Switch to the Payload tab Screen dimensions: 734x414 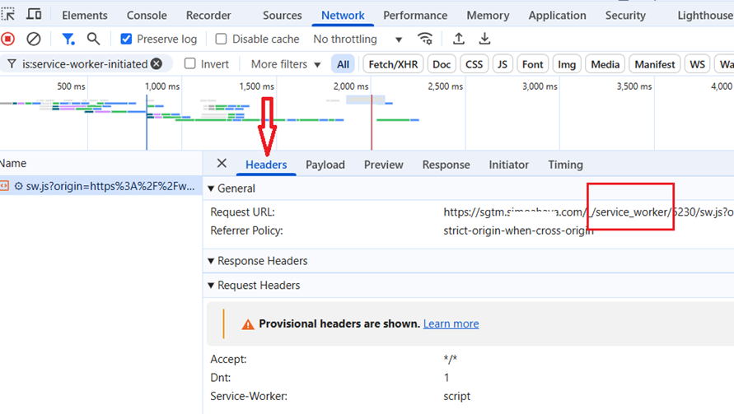coord(325,165)
